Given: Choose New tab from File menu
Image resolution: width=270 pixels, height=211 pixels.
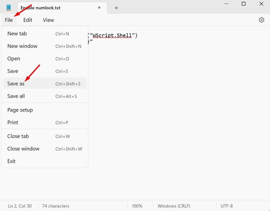Looking at the screenshot, I should [45, 34].
